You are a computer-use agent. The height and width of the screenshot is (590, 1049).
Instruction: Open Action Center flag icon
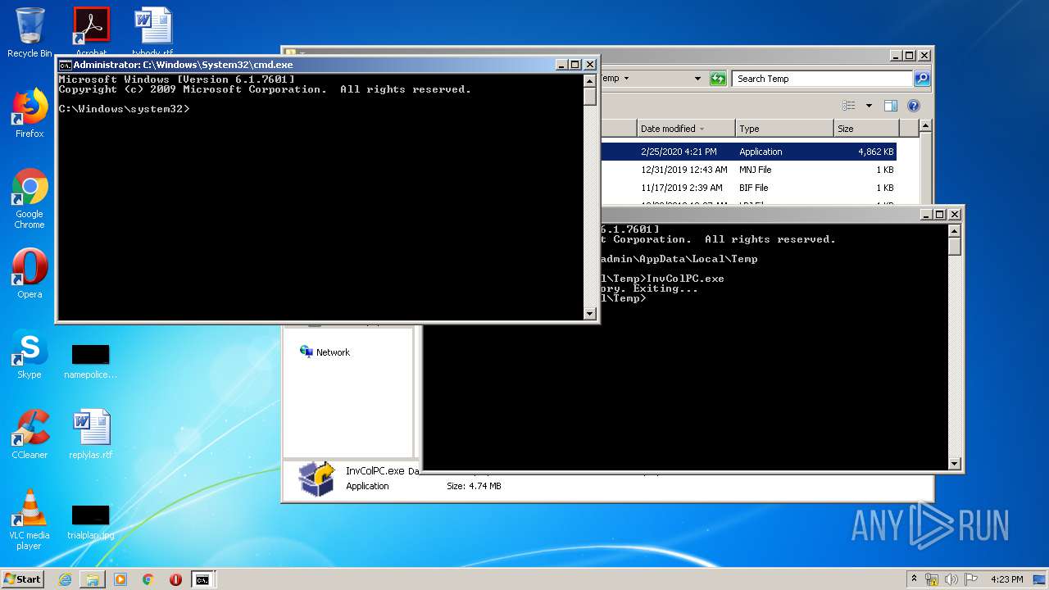[970, 579]
